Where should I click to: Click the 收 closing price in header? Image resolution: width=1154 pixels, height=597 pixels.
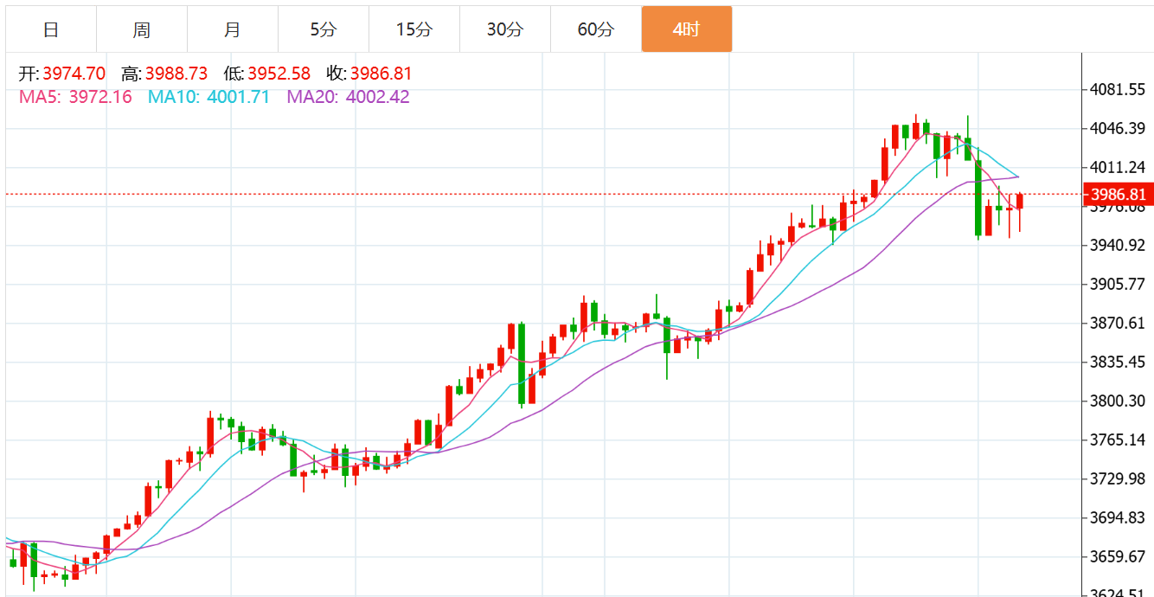click(369, 74)
